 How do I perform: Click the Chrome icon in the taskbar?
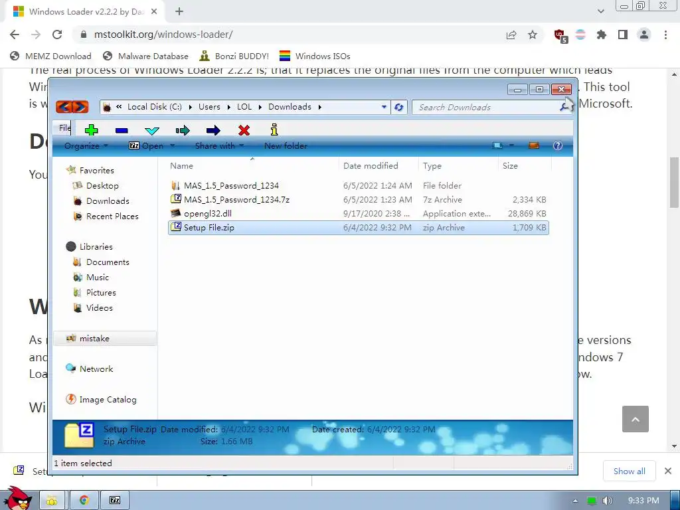click(84, 500)
